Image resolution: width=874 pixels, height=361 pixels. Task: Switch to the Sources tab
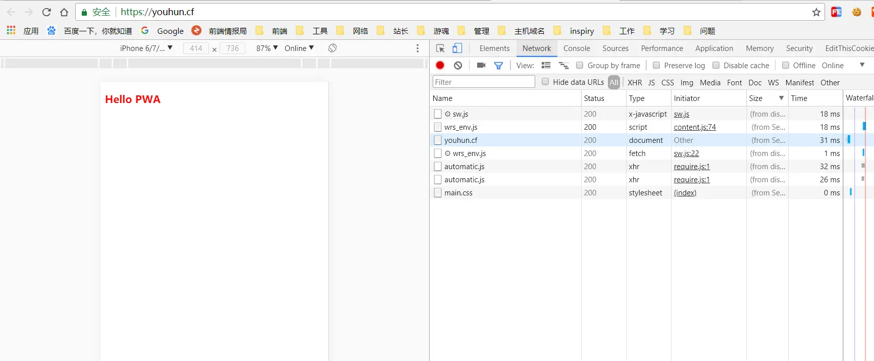615,48
